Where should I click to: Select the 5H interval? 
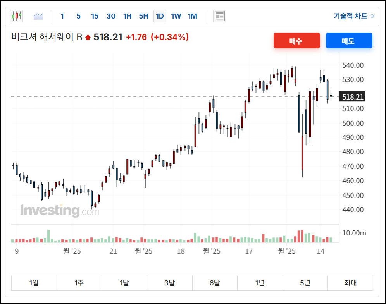[143, 16]
